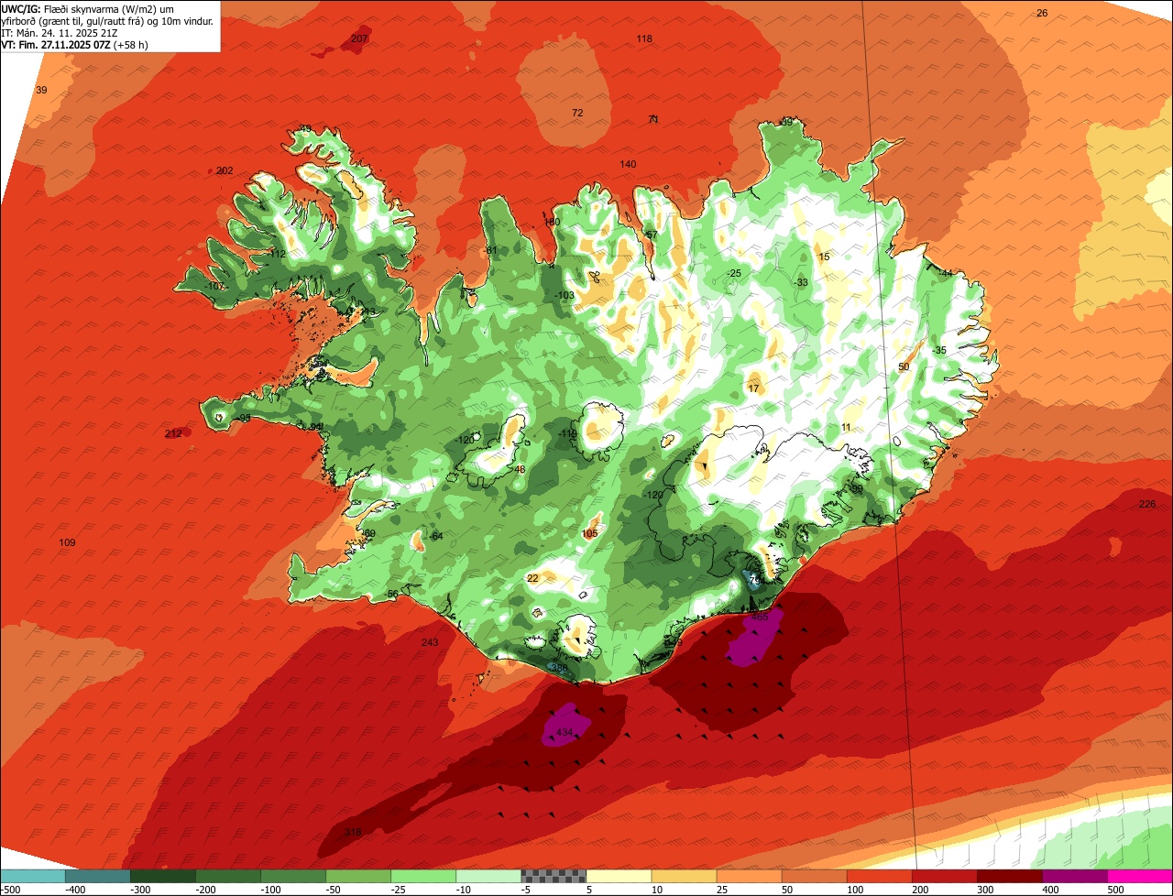Click the '-64' value in southwest Iceland
The height and width of the screenshot is (896, 1173).
point(435,536)
